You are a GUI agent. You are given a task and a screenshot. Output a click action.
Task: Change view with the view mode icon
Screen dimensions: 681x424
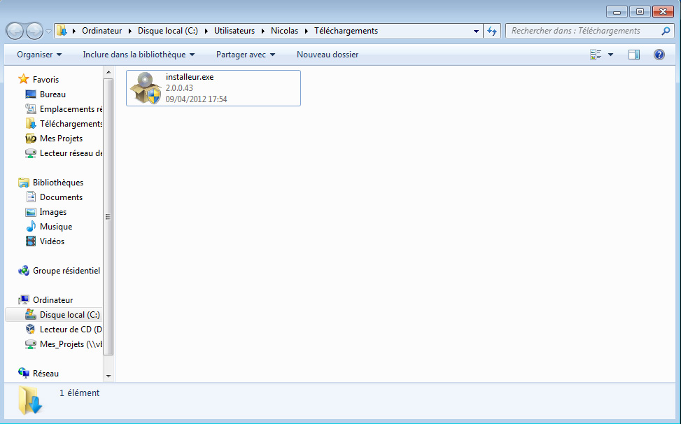(596, 55)
